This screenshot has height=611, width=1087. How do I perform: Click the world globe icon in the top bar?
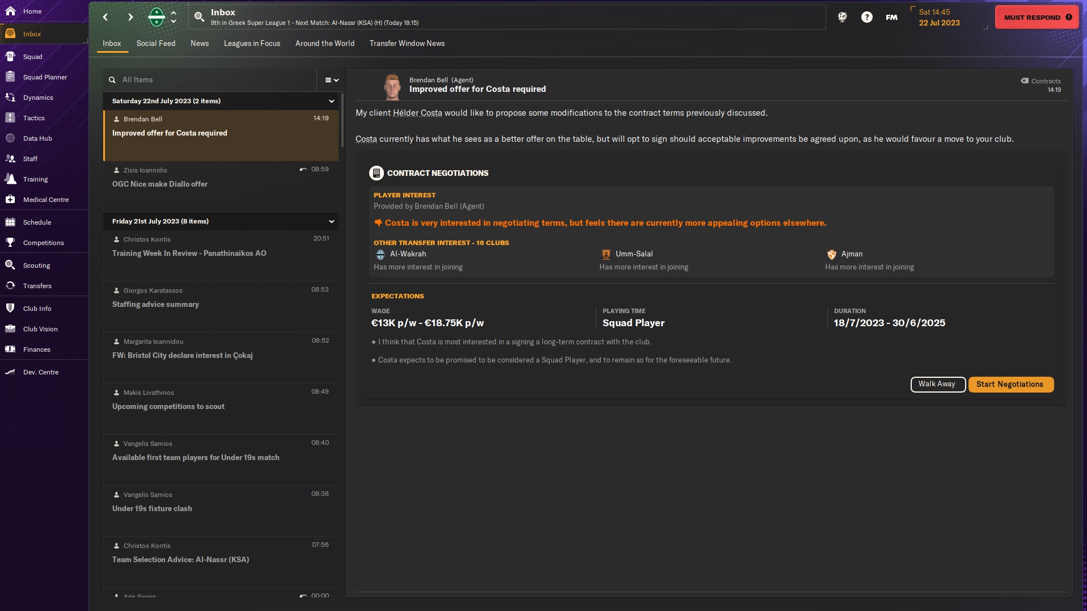[x=842, y=17]
